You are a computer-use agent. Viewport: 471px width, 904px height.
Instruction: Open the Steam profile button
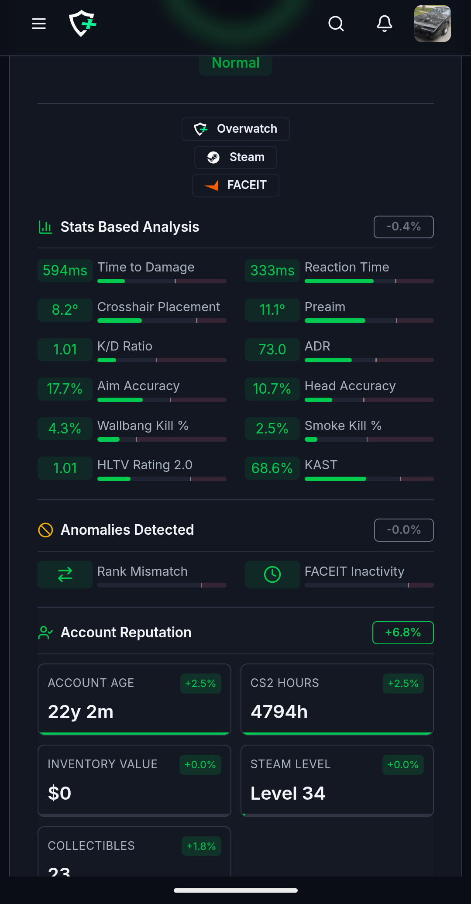(x=236, y=157)
